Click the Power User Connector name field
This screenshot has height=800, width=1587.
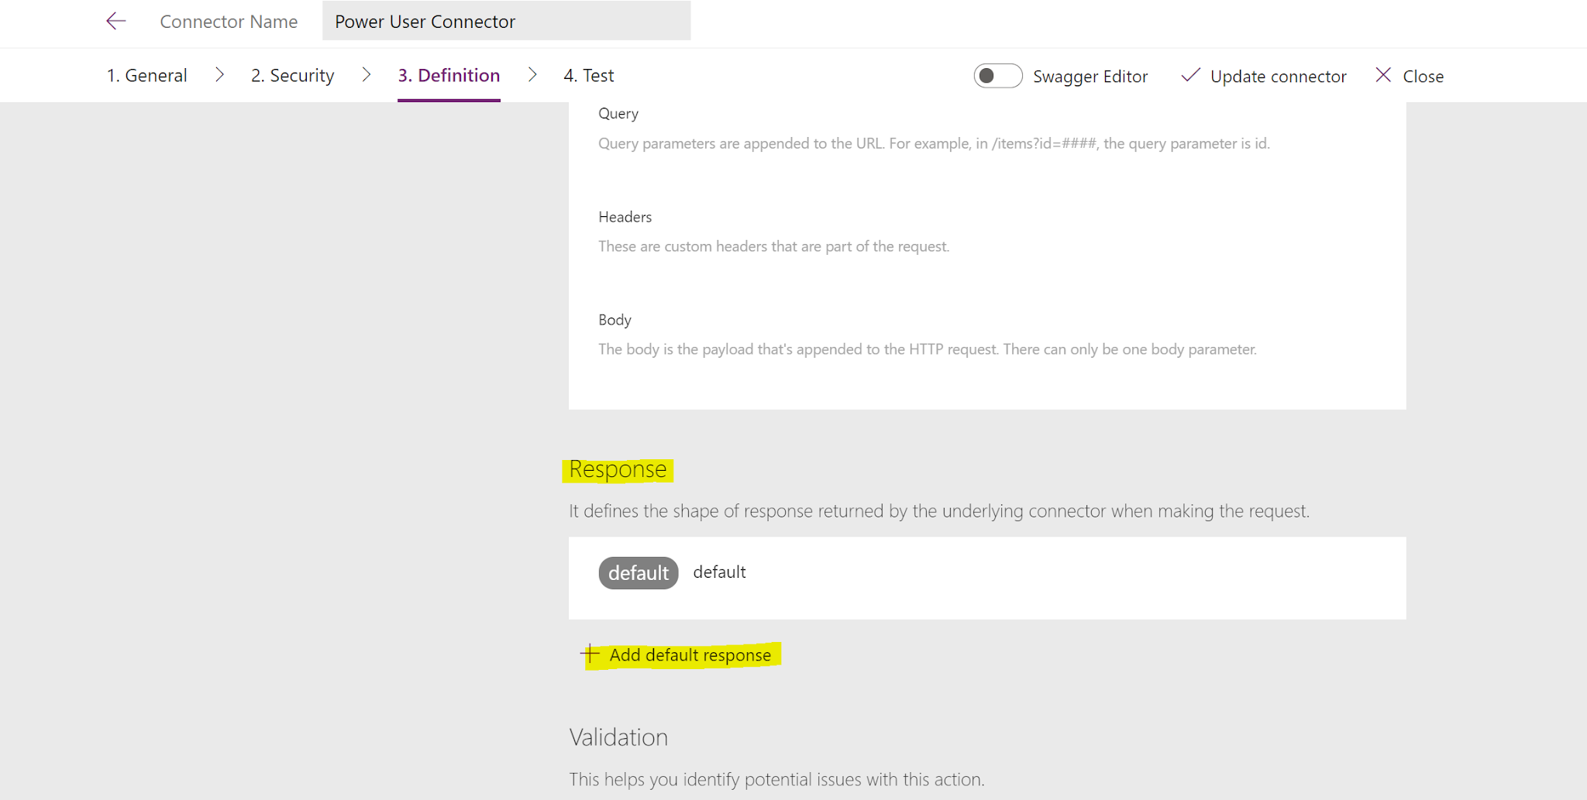click(x=507, y=21)
